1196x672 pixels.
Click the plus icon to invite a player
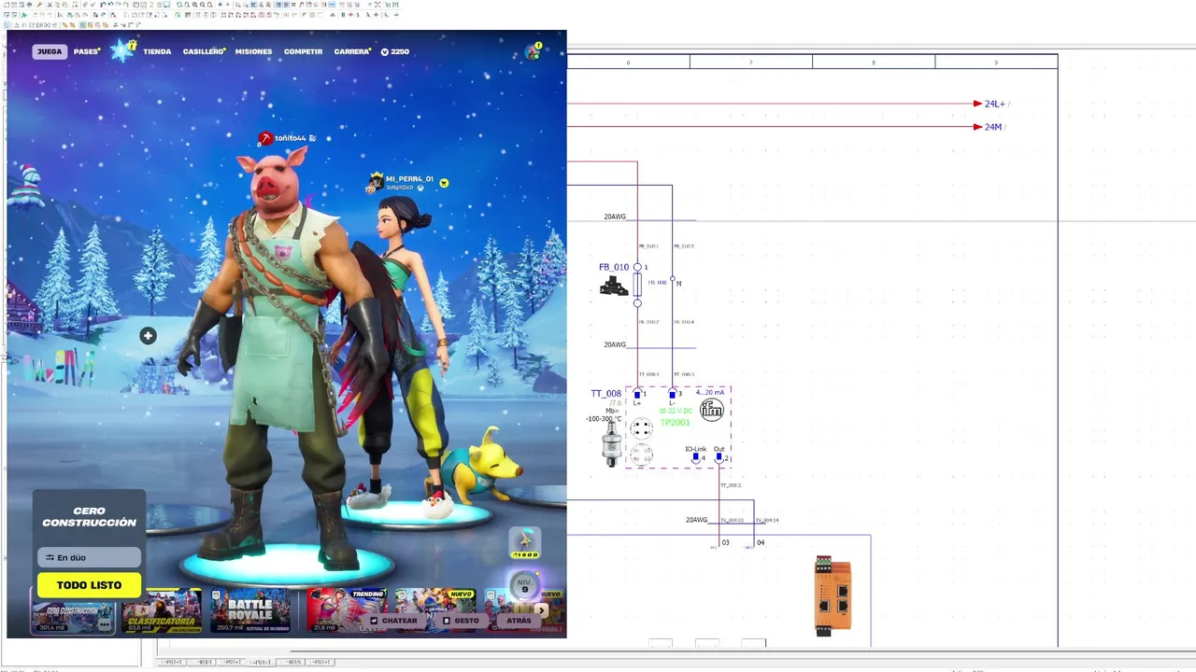tap(148, 336)
